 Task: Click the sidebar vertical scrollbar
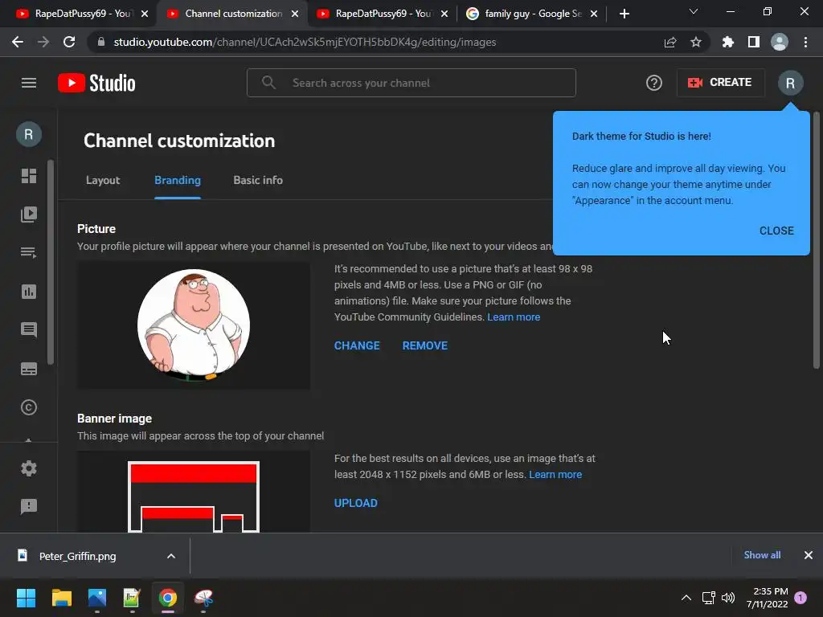pyautogui.click(x=51, y=261)
